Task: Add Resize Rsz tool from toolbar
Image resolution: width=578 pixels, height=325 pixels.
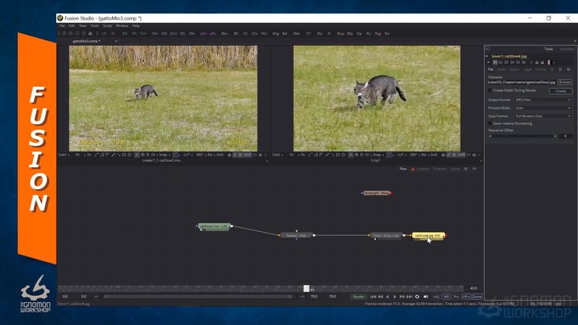Action: (x=320, y=33)
